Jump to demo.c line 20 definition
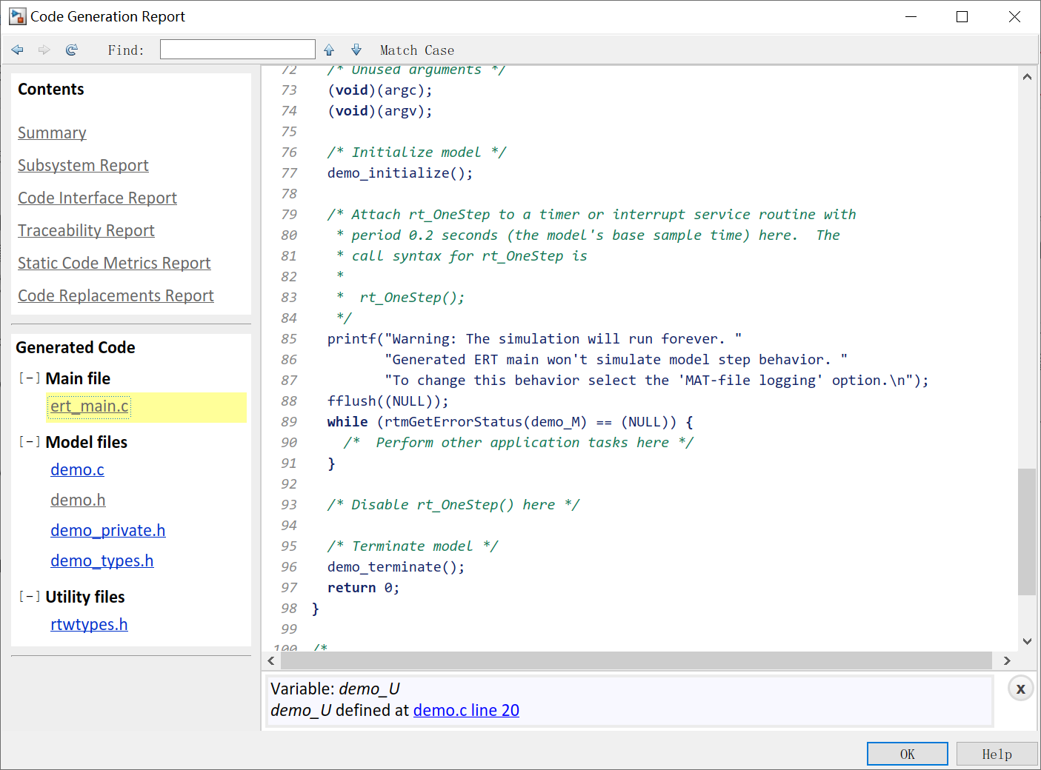The height and width of the screenshot is (770, 1041). (x=466, y=710)
